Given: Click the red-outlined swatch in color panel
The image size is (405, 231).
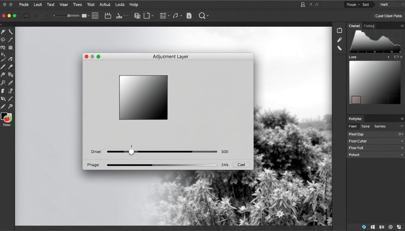Looking at the screenshot, I should [356, 100].
